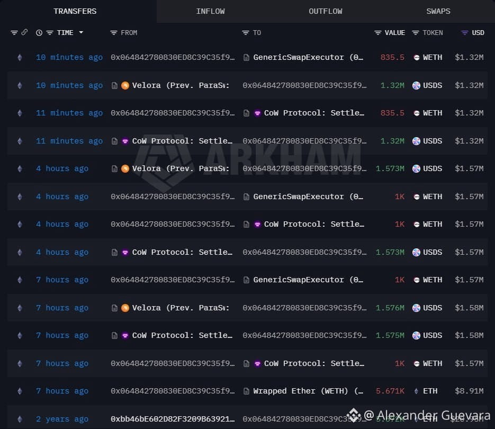Click CoW icon in 7 hours 1.575M row
Viewport: 495px width, 429px height.
(125, 335)
